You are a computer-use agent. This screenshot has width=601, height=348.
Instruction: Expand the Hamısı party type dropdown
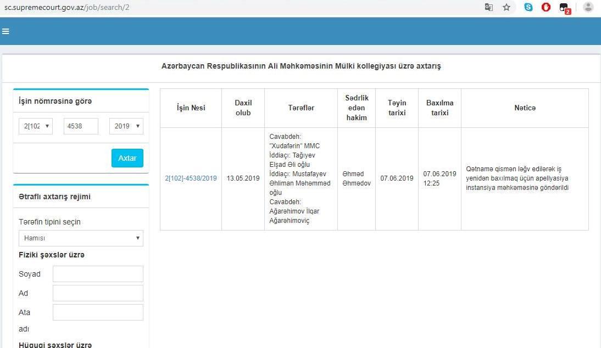coord(81,238)
